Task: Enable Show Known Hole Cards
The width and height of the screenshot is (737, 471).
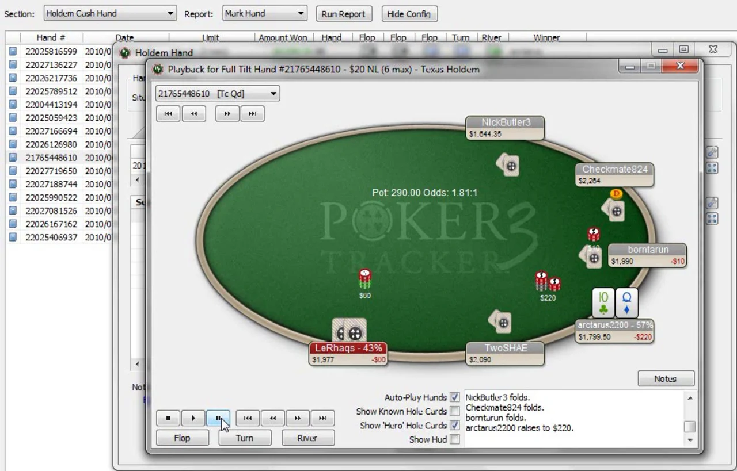Action: click(455, 411)
